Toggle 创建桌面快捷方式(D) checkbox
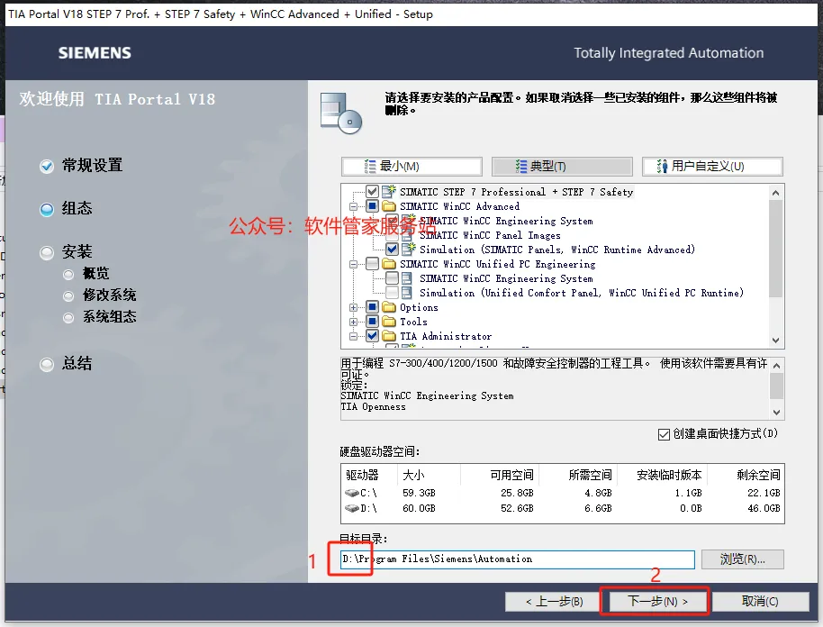The image size is (823, 627). tap(664, 434)
